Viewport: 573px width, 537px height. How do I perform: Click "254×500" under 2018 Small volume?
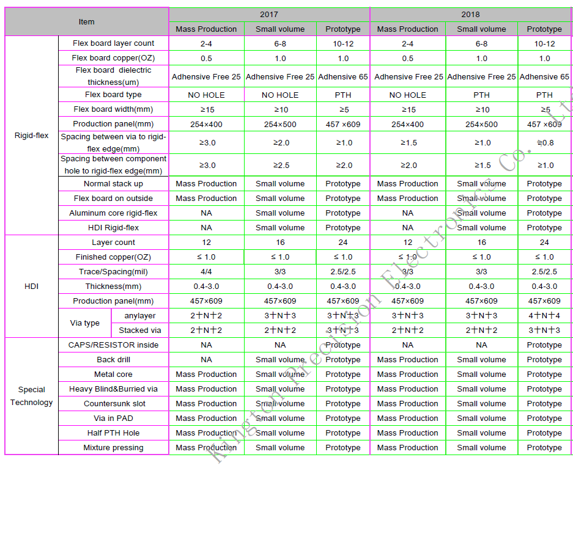tap(481, 124)
